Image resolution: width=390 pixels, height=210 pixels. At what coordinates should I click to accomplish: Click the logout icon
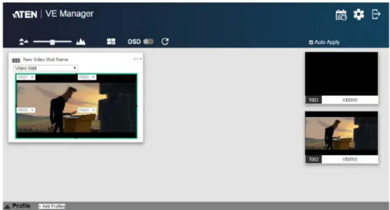tap(376, 14)
